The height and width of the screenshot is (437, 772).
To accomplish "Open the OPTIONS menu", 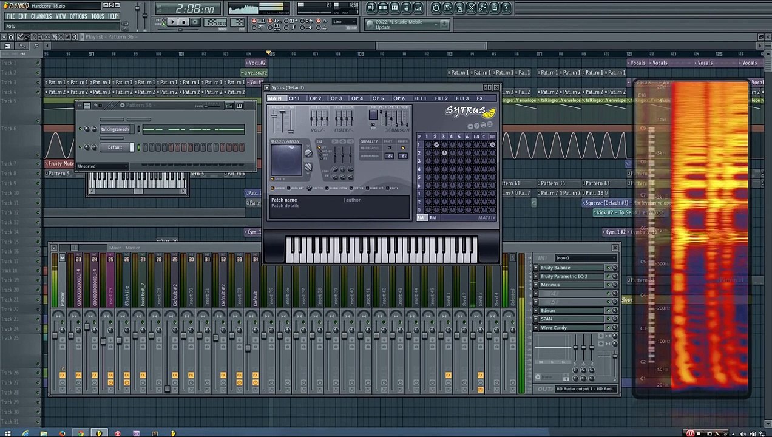I will (78, 16).
